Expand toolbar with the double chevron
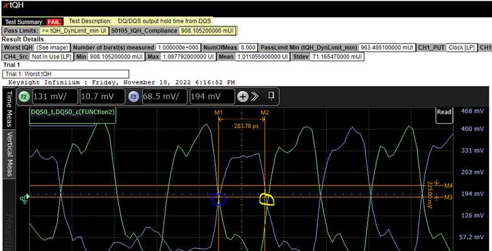492x251 pixels. (255, 97)
